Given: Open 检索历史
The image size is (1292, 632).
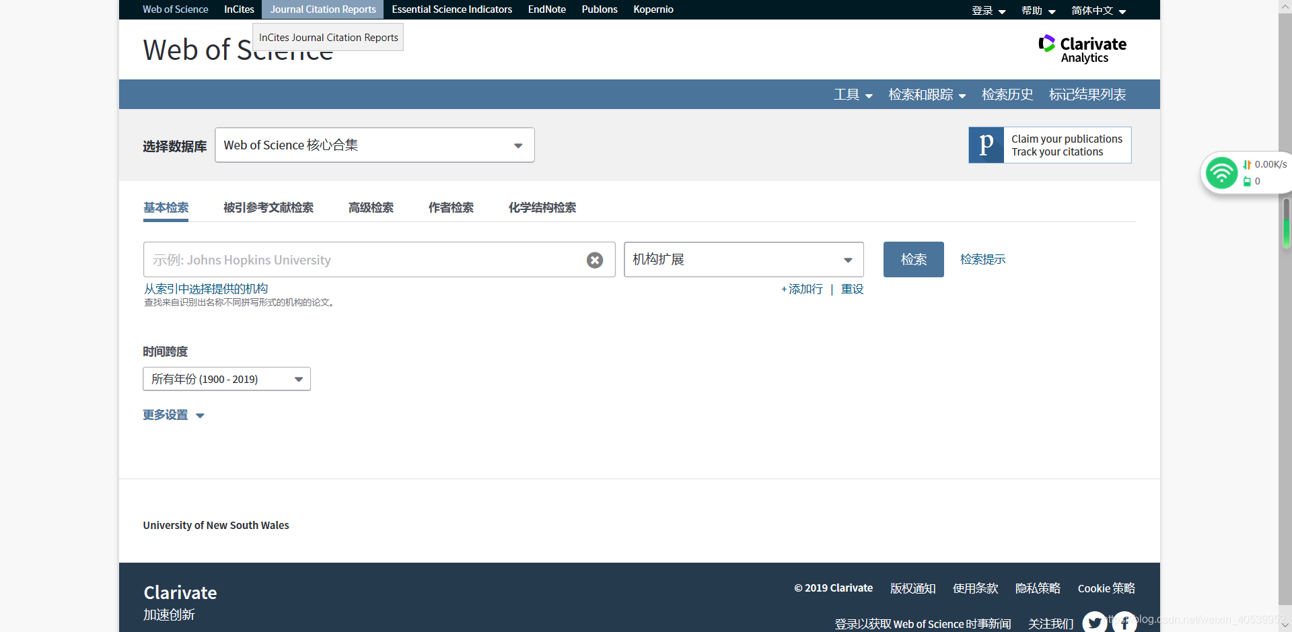Looking at the screenshot, I should tap(1007, 95).
